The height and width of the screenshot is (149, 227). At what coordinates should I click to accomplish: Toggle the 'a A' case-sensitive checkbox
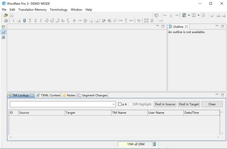(x=120, y=104)
